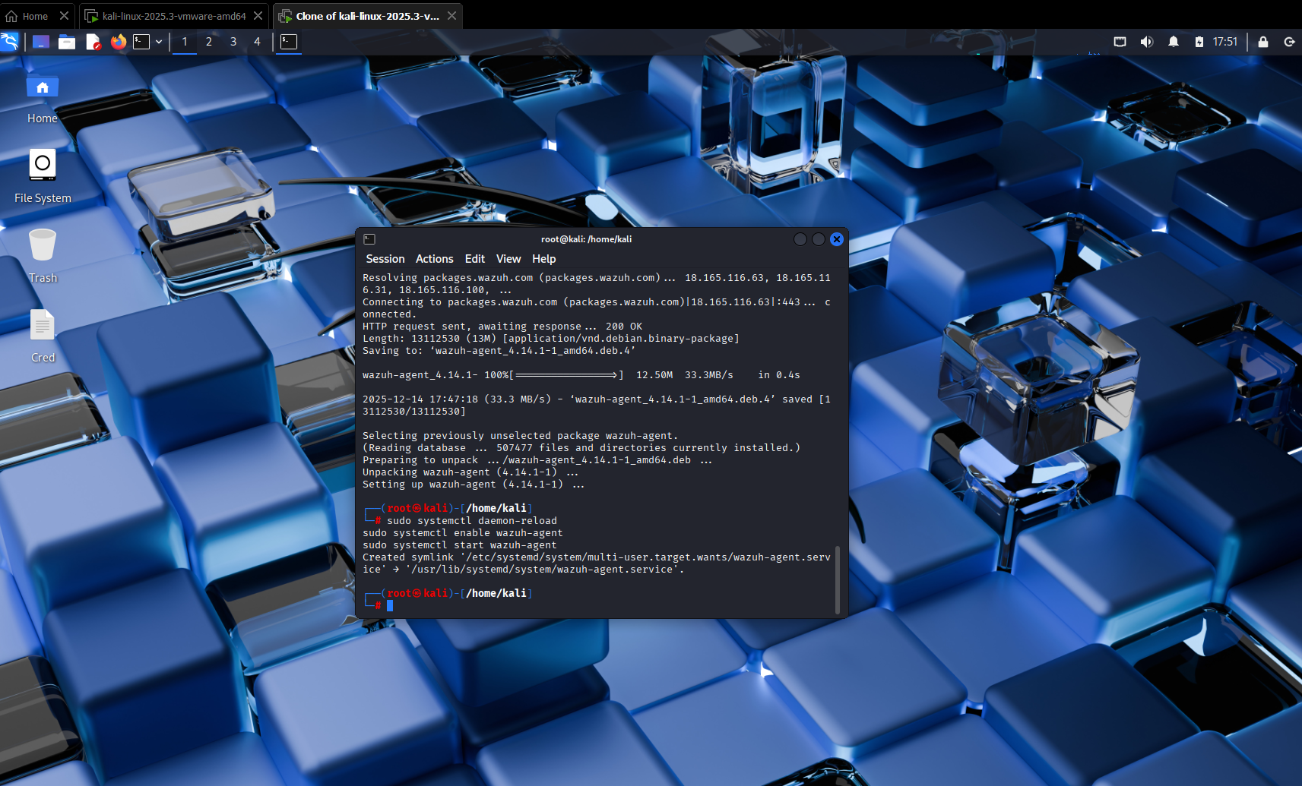The width and height of the screenshot is (1302, 786).
Task: Click the 17:51 panel clock
Action: [1225, 42]
